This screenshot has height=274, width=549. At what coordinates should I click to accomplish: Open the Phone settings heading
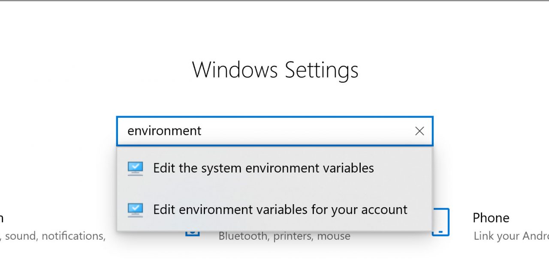coord(491,218)
